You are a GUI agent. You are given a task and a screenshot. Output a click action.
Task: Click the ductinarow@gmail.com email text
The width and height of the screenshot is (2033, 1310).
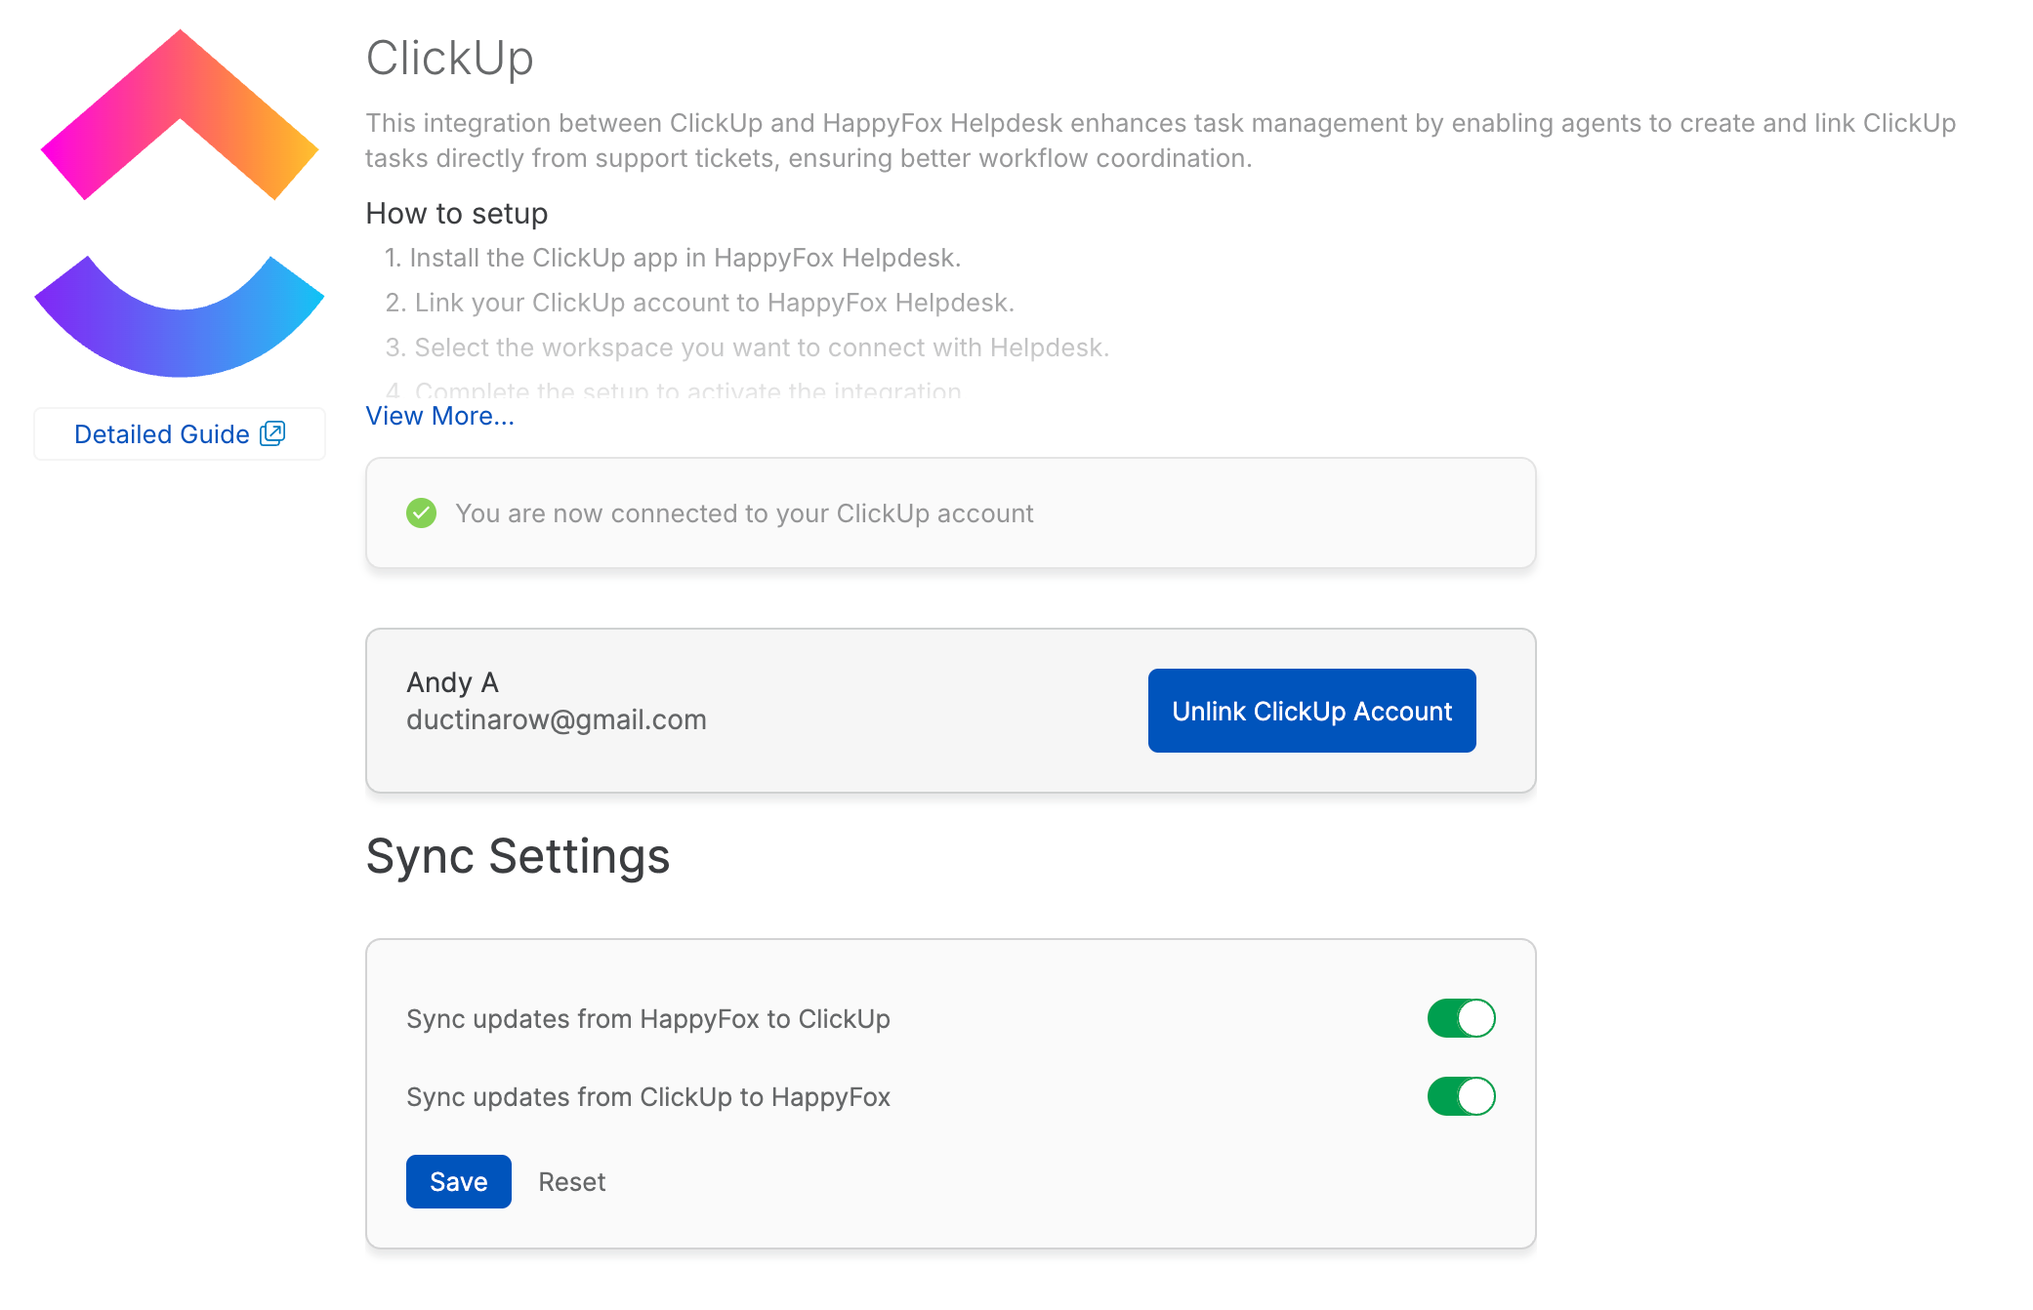[x=556, y=719]
